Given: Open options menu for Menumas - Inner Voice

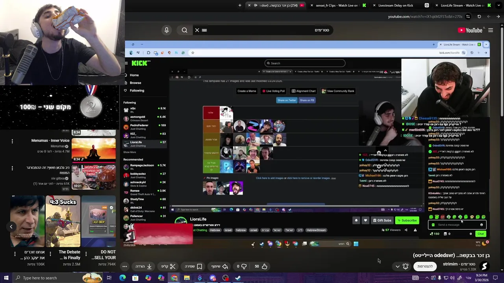Looking at the screenshot, I should [x=12, y=141].
